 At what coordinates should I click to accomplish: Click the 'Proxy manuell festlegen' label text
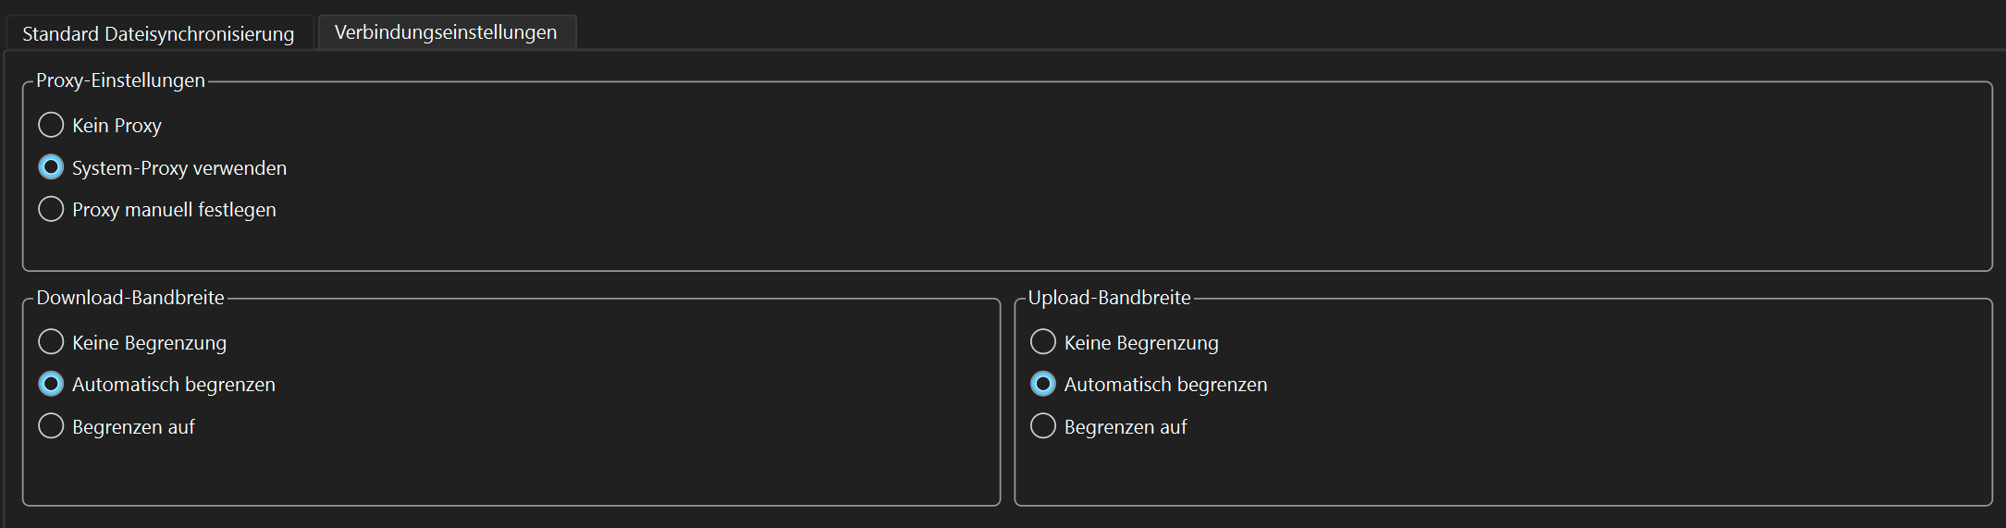(x=174, y=210)
